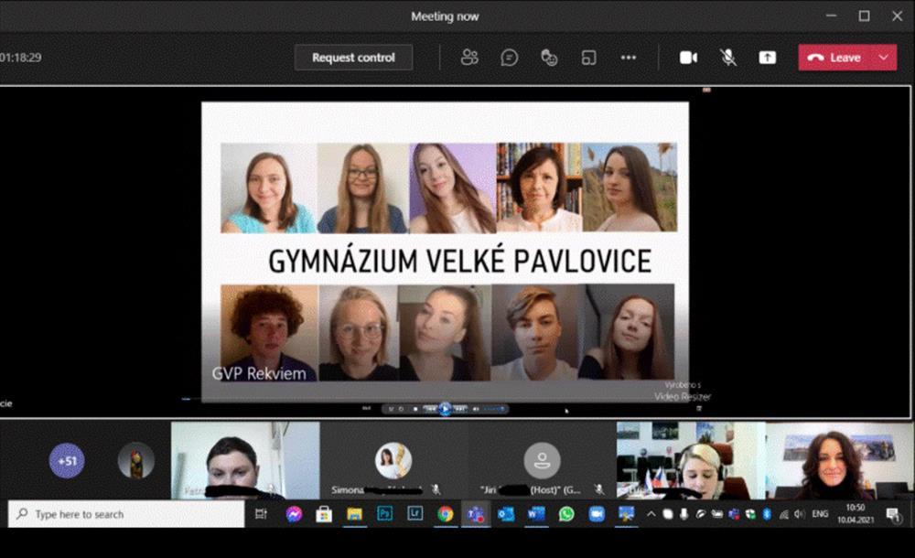Open Messenger from the taskbar

[294, 514]
